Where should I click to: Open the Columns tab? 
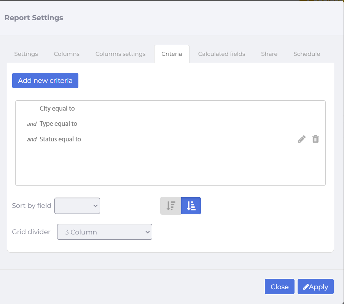[67, 54]
